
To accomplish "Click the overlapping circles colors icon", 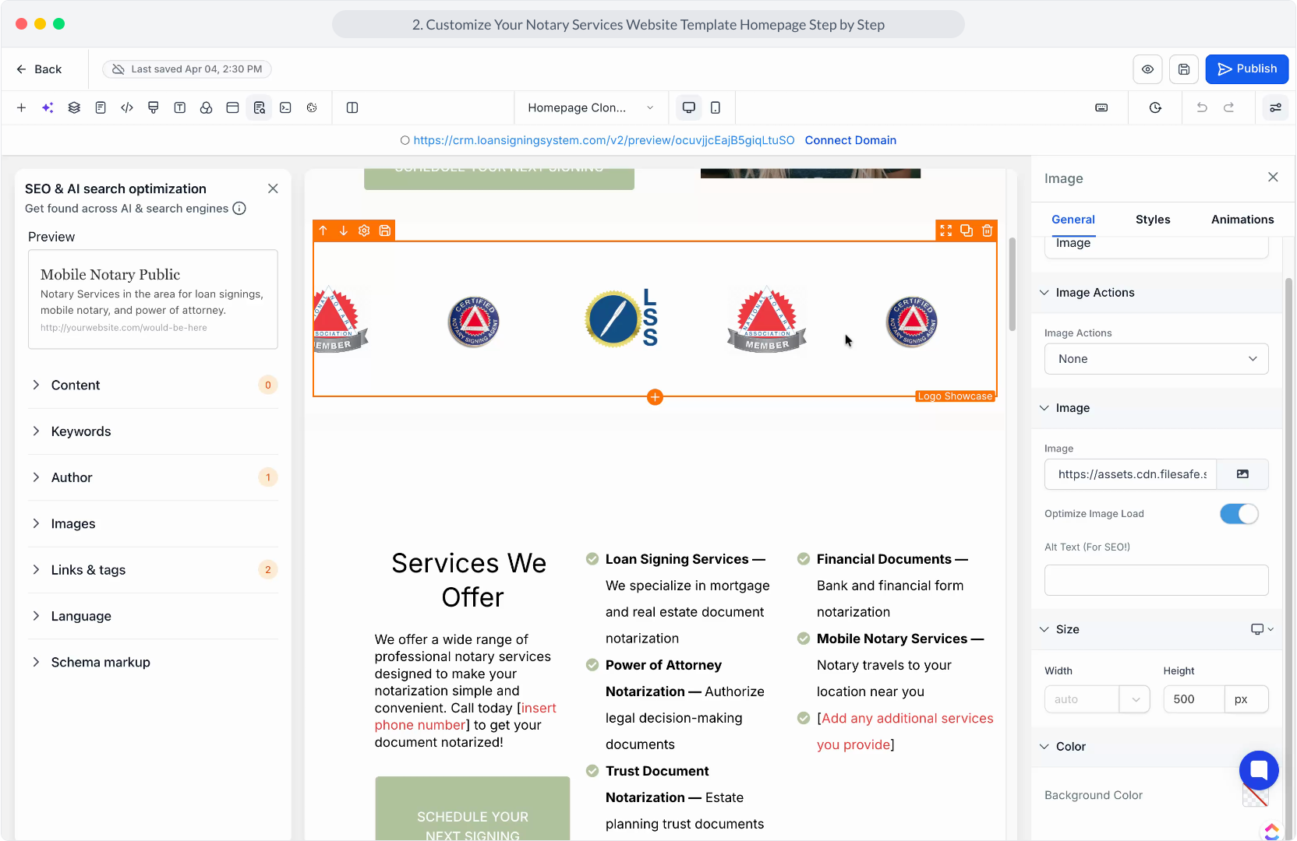I will tap(207, 107).
